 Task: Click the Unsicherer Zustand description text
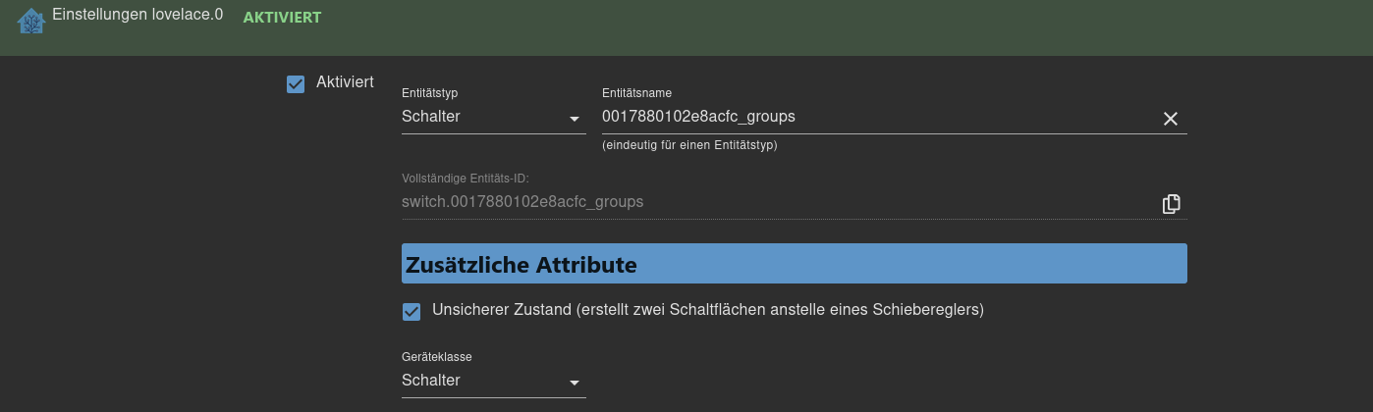[x=707, y=310]
